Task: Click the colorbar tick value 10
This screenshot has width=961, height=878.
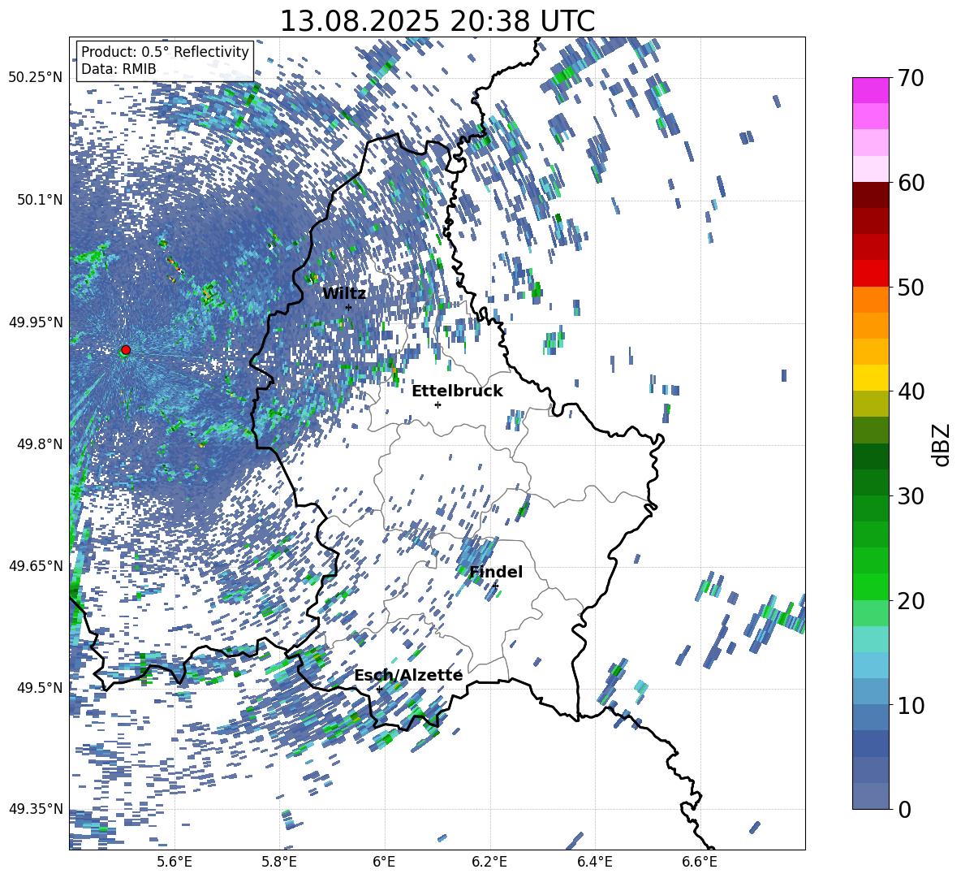Action: pos(911,705)
